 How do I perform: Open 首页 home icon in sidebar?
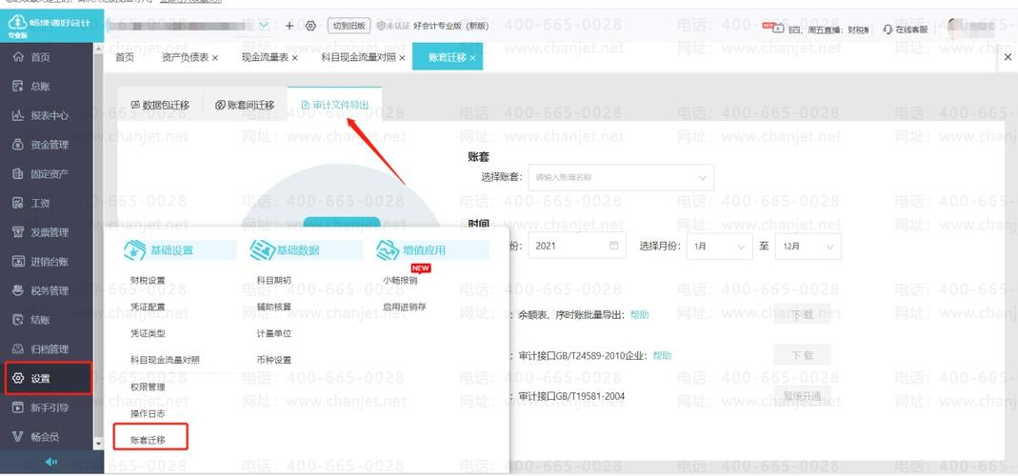[x=18, y=57]
